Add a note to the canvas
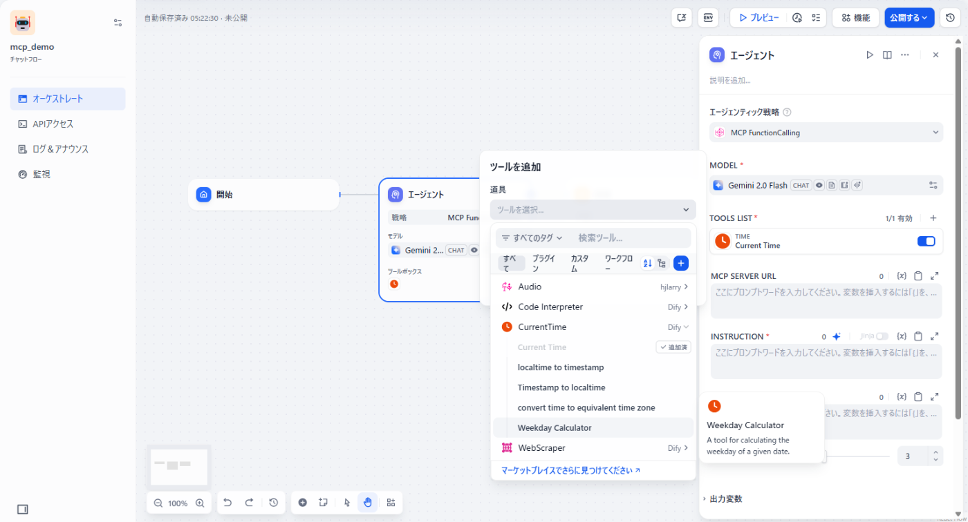 click(x=323, y=503)
